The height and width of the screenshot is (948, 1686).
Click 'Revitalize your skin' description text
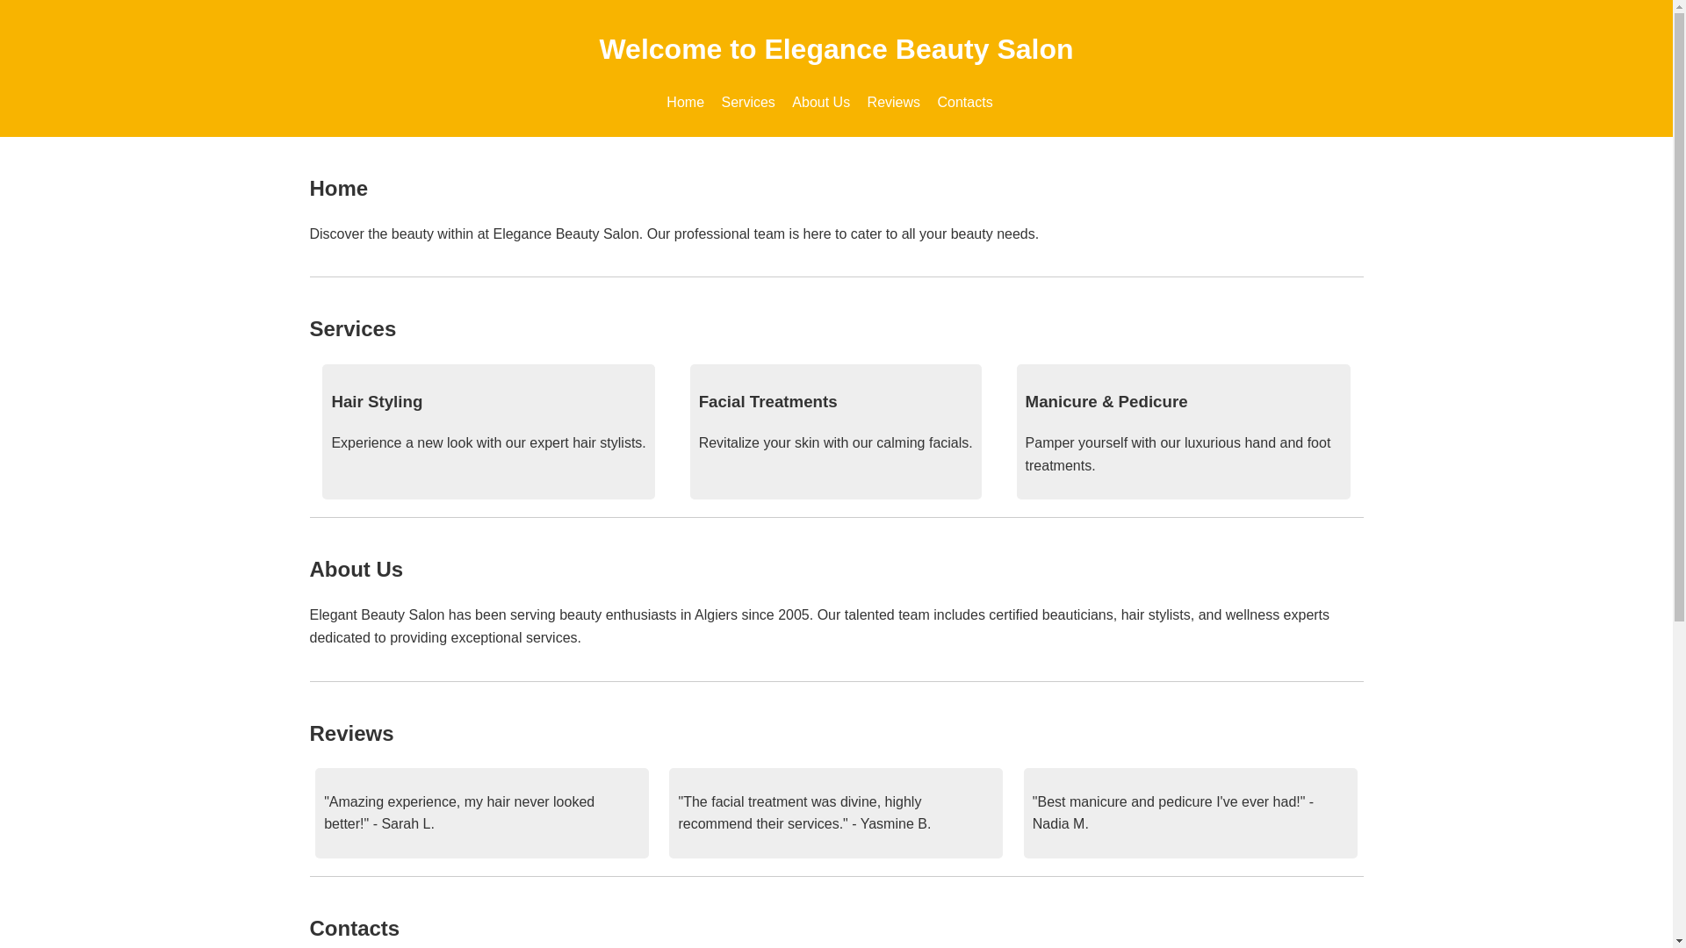tap(835, 443)
